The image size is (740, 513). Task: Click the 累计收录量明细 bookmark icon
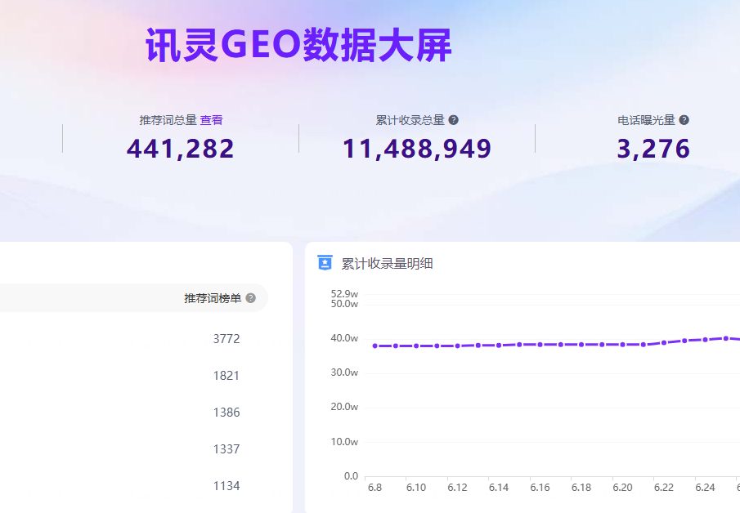click(325, 263)
